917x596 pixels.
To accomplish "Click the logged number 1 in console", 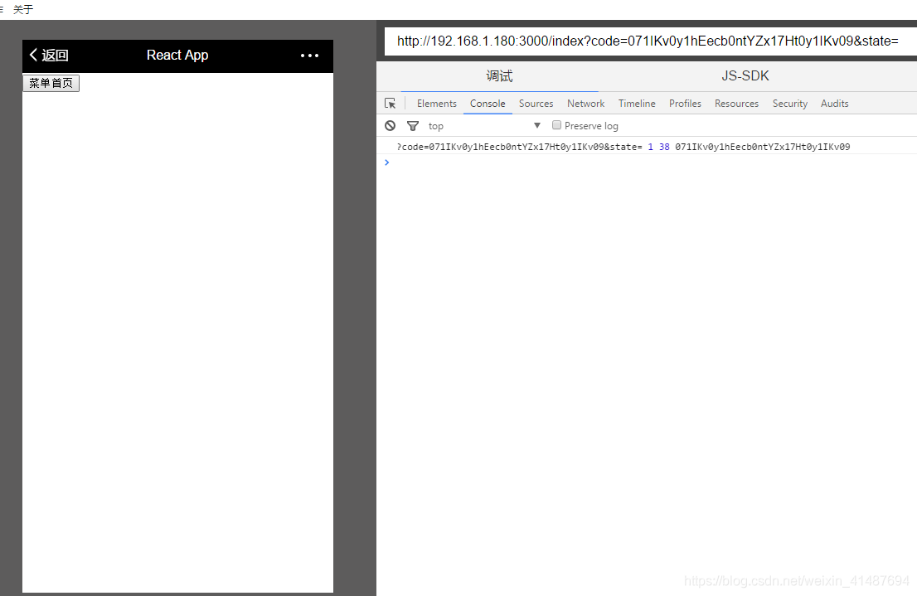I will point(650,147).
